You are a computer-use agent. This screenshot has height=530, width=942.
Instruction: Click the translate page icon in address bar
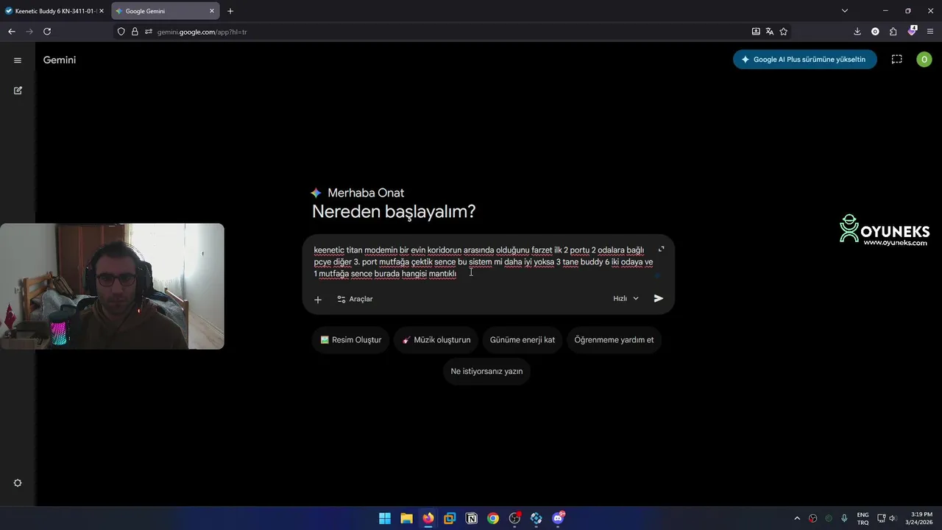coord(770,32)
